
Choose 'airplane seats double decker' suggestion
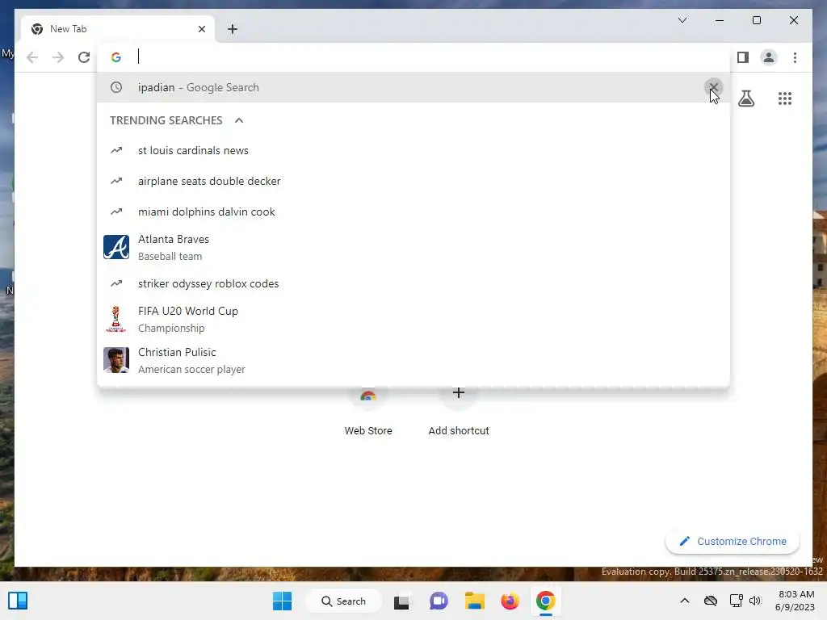click(x=413, y=182)
